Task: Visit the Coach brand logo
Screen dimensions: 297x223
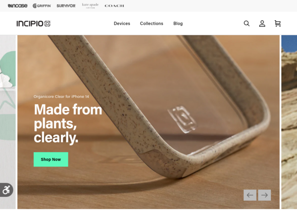Action: tap(114, 6)
